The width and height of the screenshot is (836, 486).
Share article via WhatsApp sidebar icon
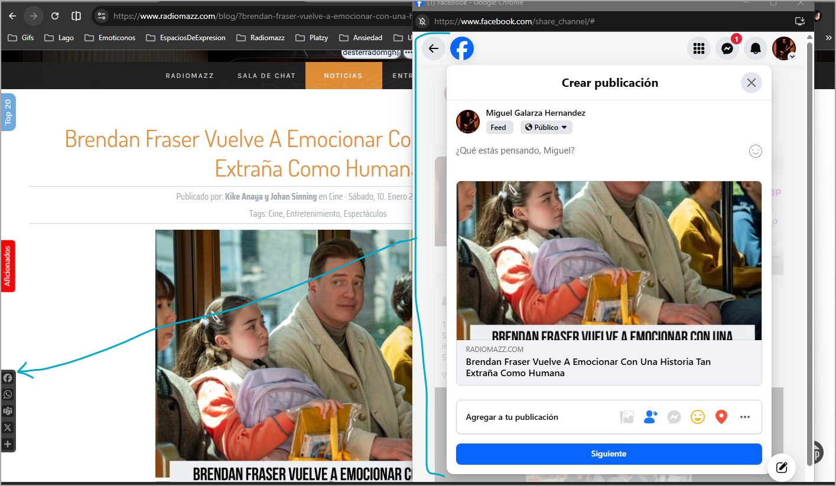[8, 394]
